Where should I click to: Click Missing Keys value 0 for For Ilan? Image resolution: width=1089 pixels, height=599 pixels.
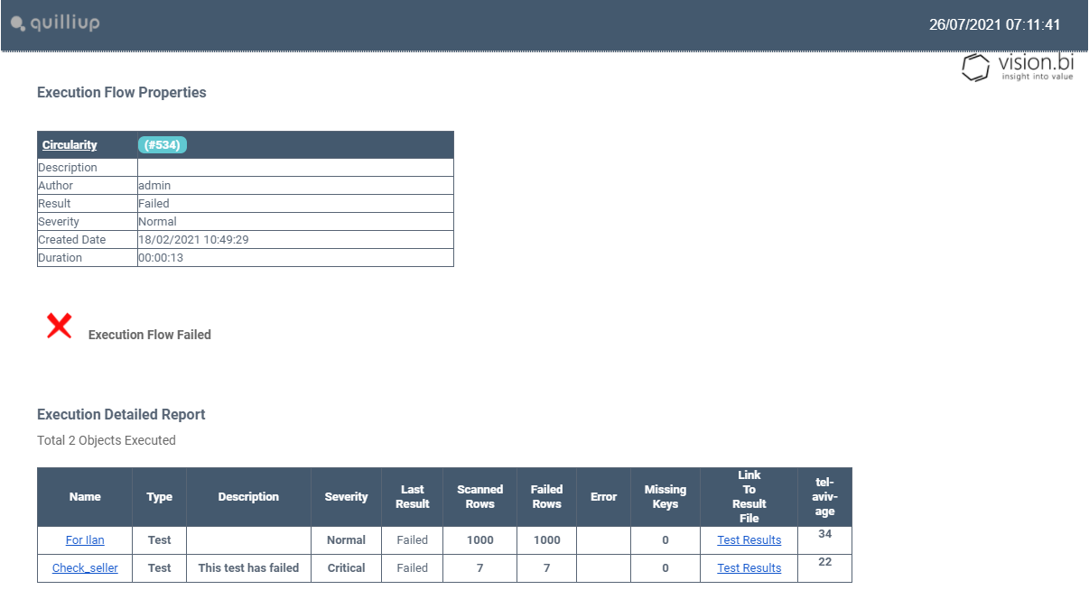point(665,540)
